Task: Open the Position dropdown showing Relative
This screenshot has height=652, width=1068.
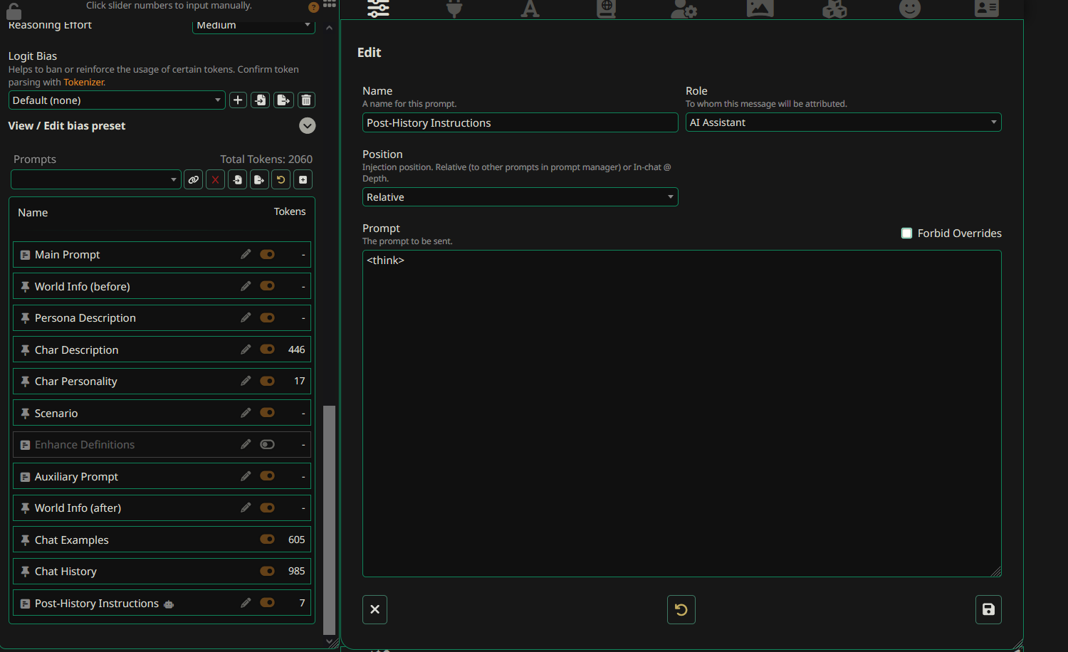Action: 520,197
